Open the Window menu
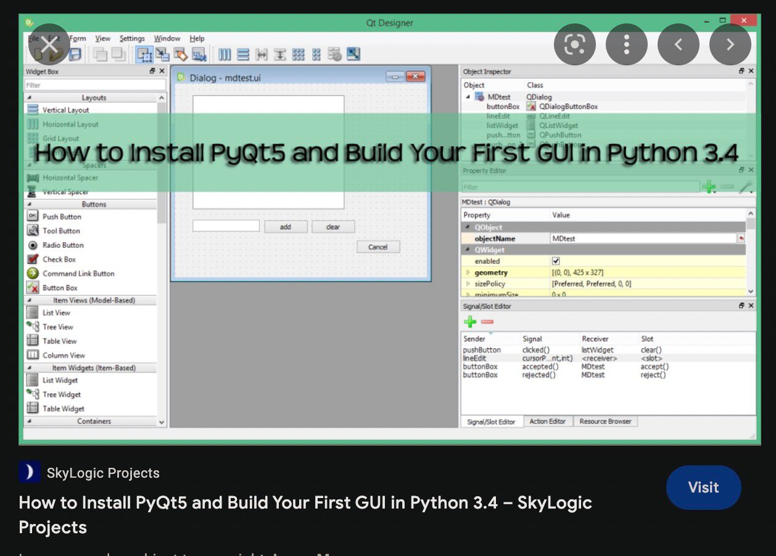This screenshot has height=556, width=776. tap(167, 38)
